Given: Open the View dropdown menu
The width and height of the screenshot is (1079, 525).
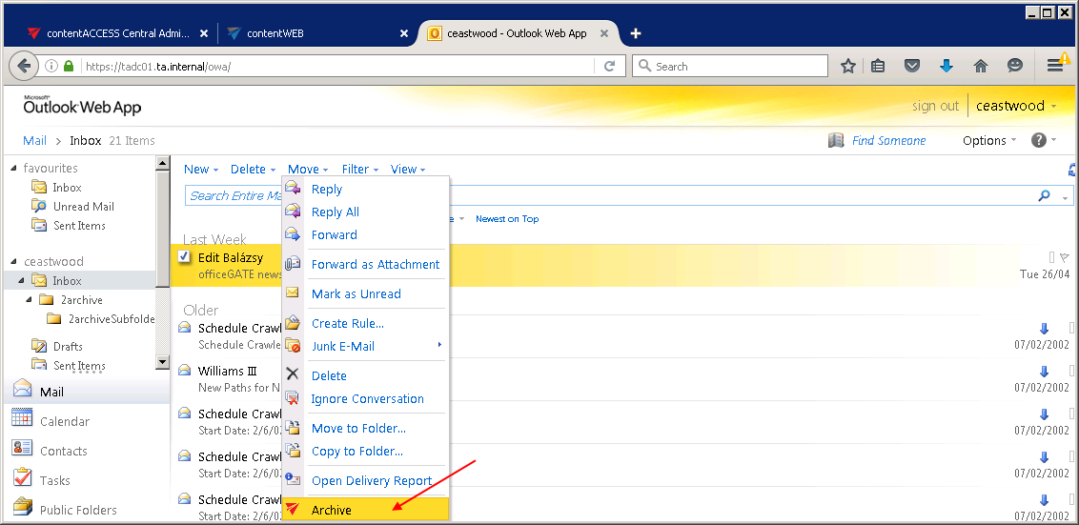Looking at the screenshot, I should pyautogui.click(x=407, y=170).
